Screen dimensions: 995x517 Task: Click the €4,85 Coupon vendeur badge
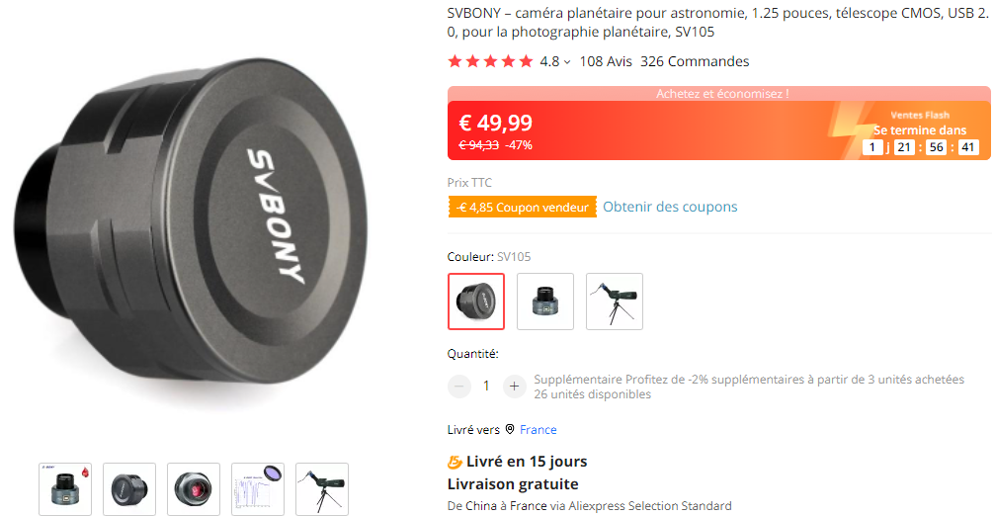pyautogui.click(x=523, y=207)
